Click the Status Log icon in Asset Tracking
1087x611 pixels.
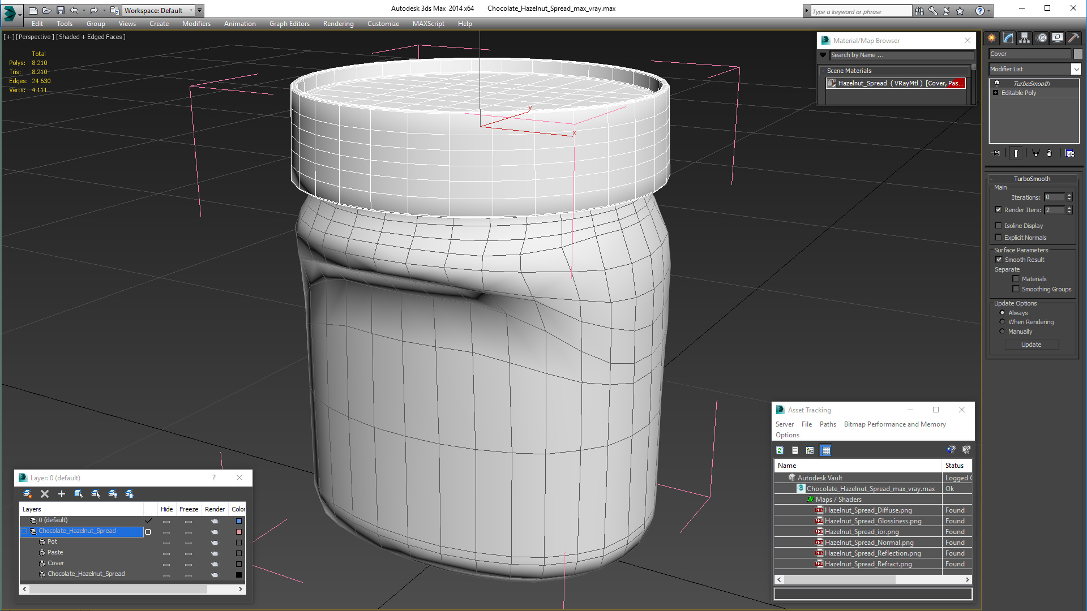(795, 450)
